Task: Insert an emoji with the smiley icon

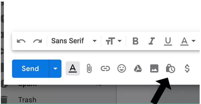Action: 122,68
